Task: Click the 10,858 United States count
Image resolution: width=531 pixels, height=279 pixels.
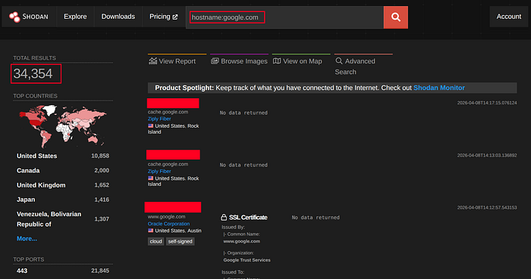Action: pyautogui.click(x=100, y=156)
